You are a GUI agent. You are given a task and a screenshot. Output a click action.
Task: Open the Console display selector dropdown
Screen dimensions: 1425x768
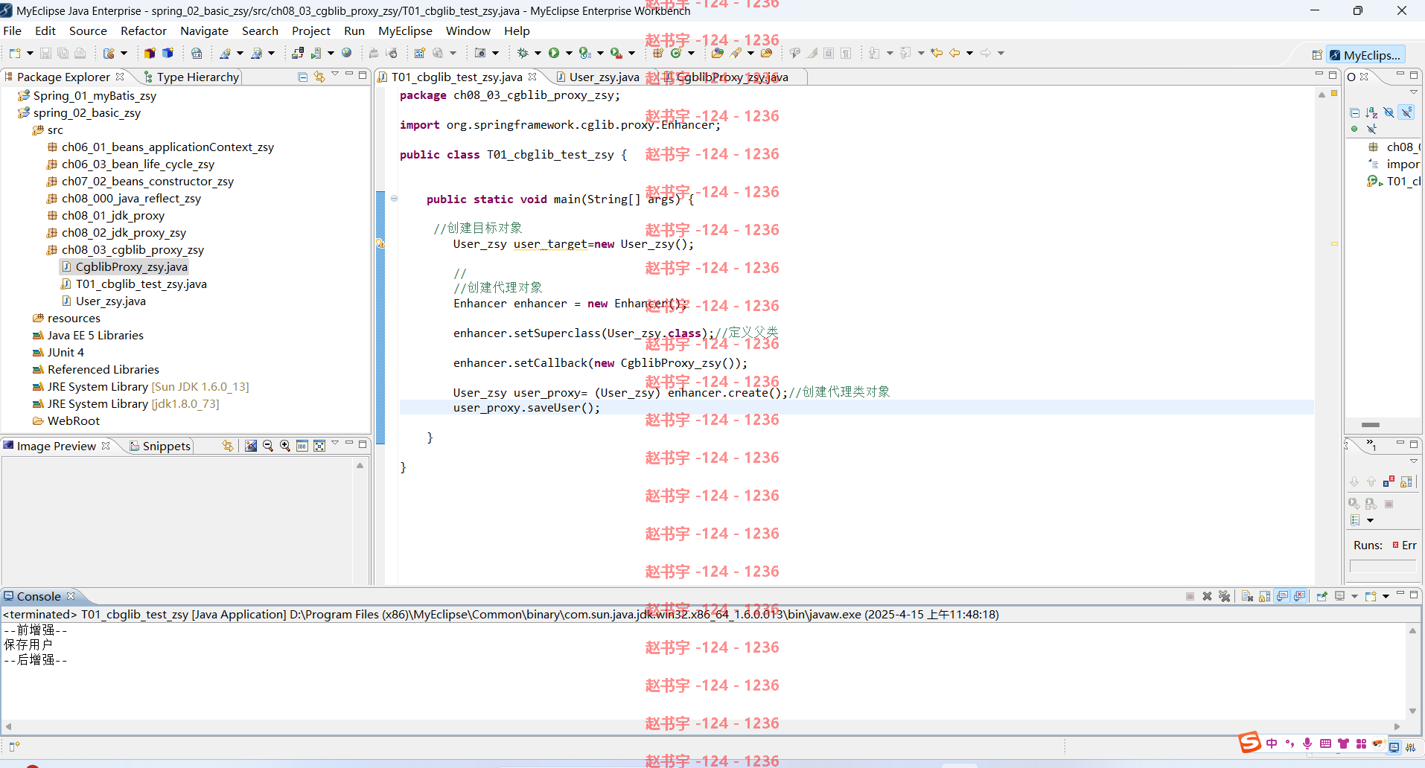tap(1354, 596)
